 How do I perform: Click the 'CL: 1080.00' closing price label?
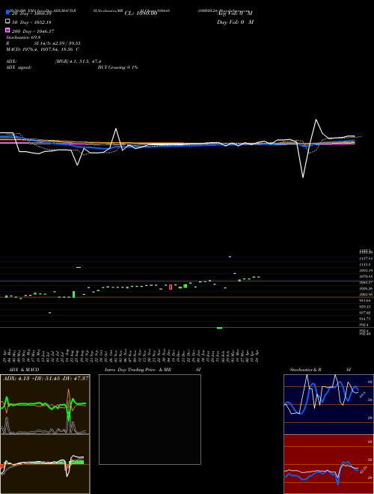pos(141,13)
